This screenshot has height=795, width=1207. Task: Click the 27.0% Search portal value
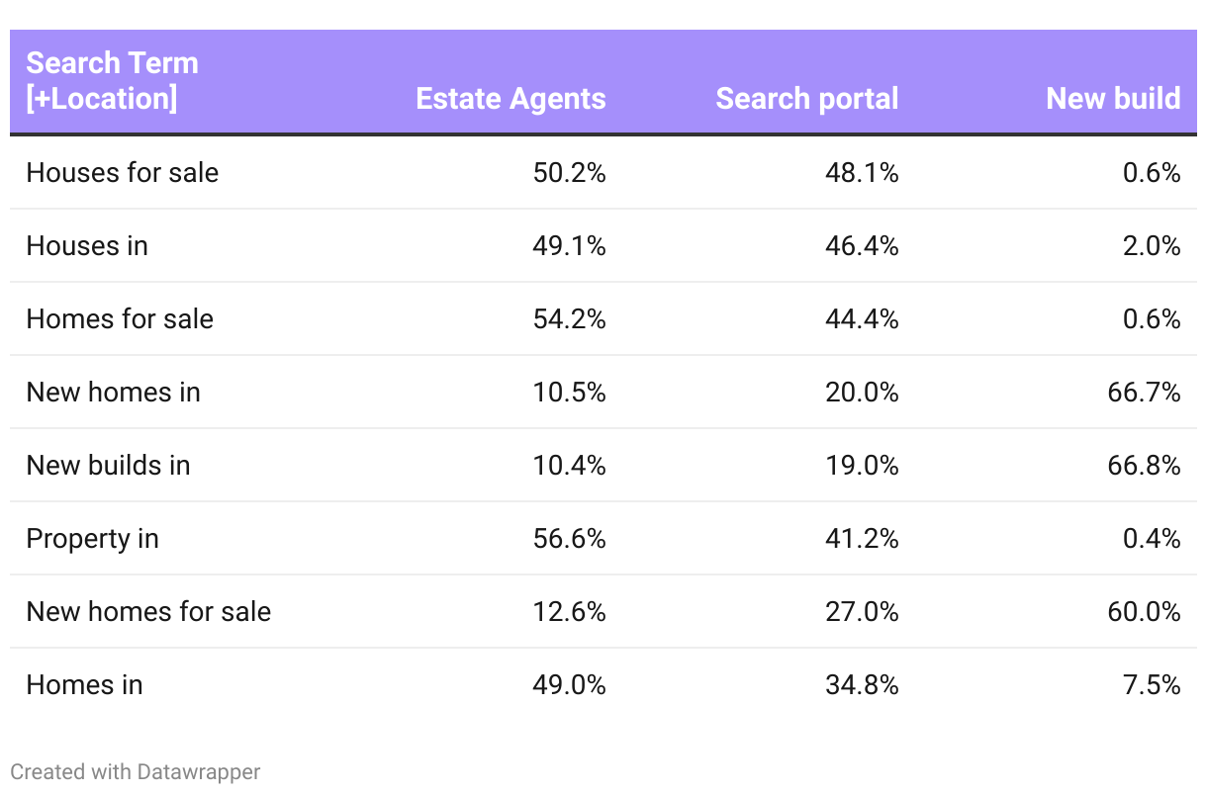(862, 611)
